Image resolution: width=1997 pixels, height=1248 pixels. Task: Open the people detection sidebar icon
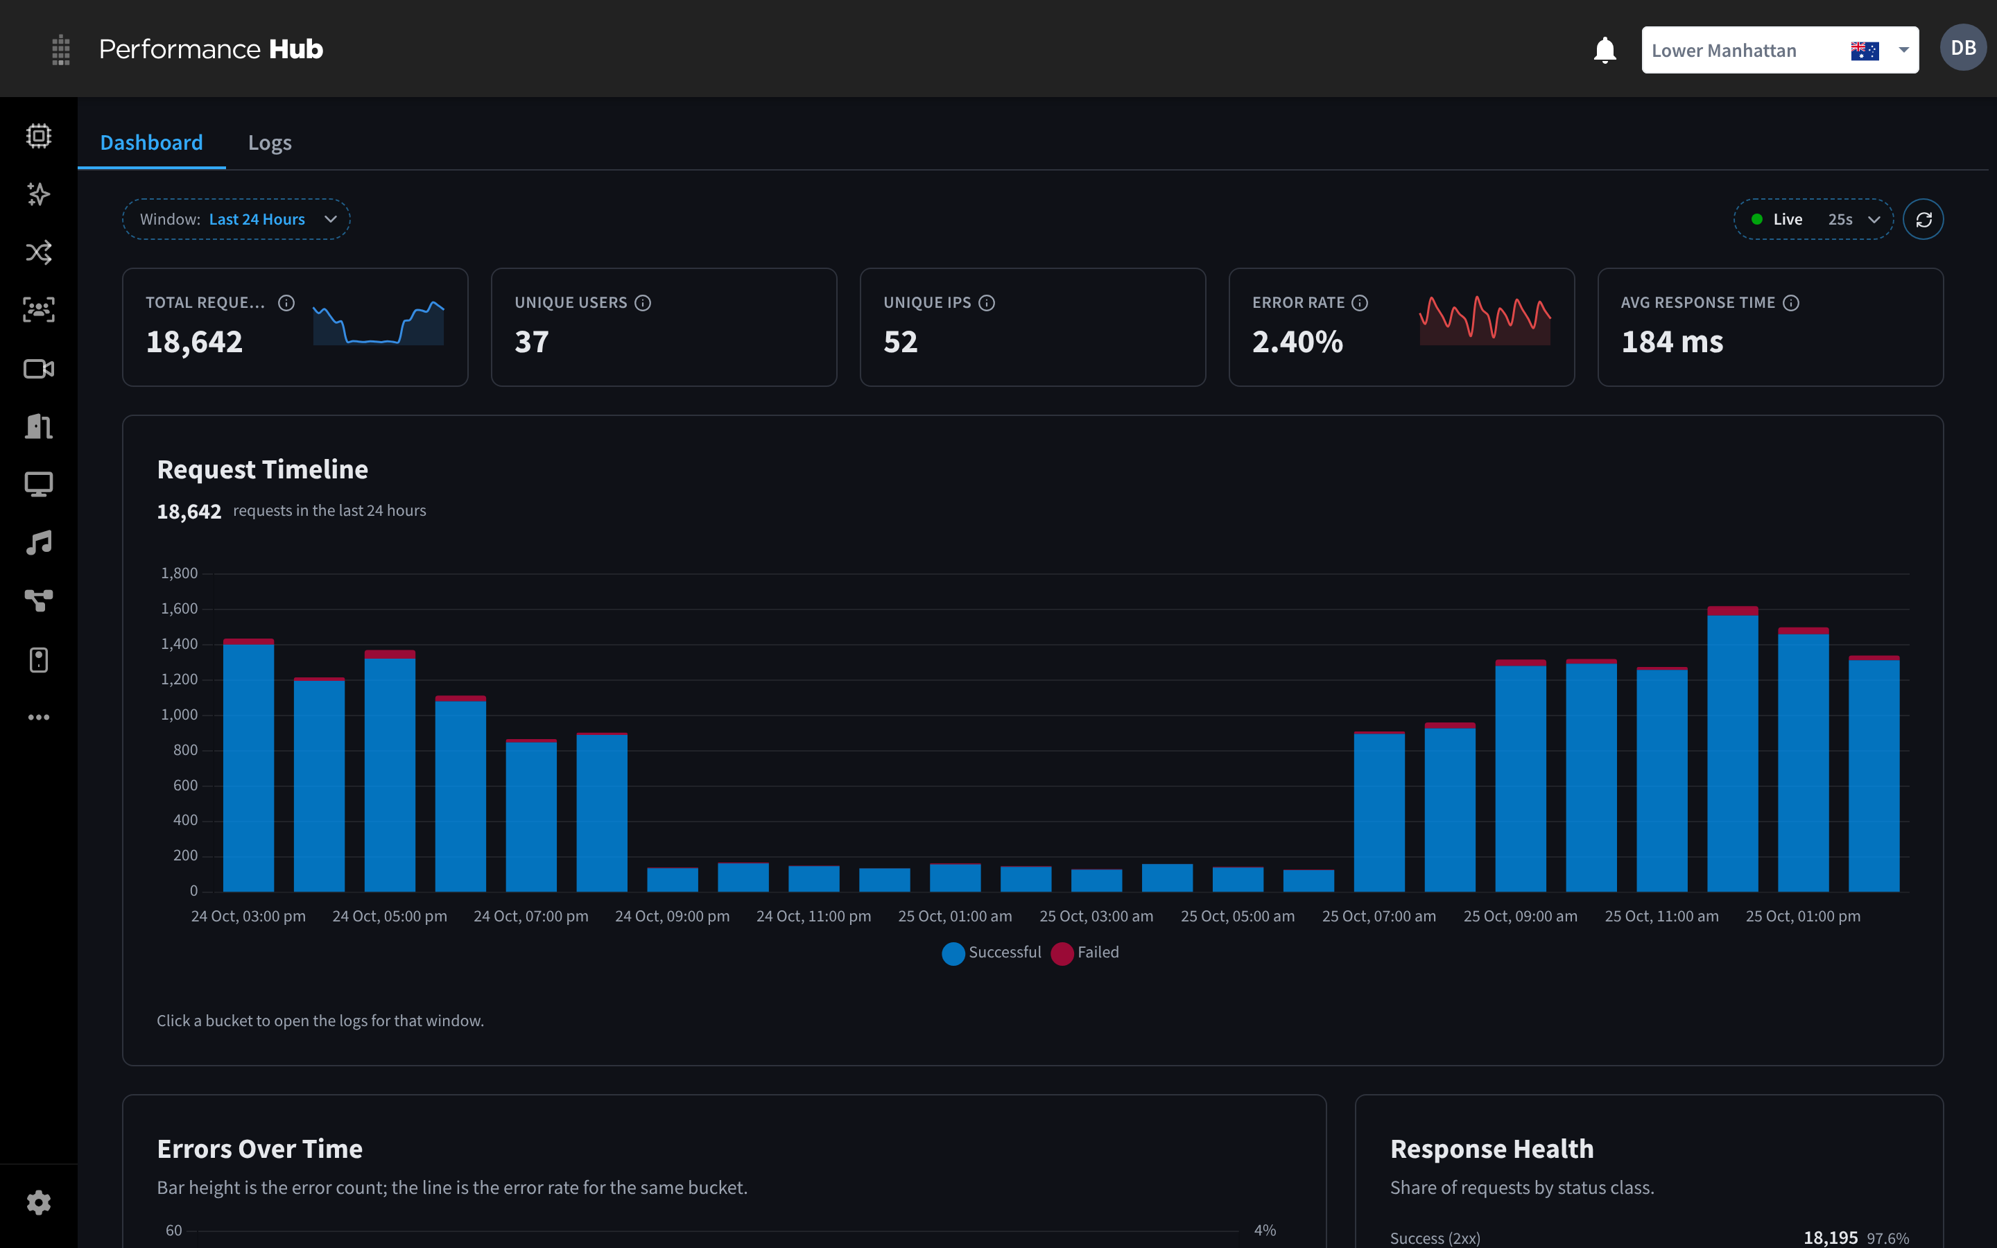(39, 309)
